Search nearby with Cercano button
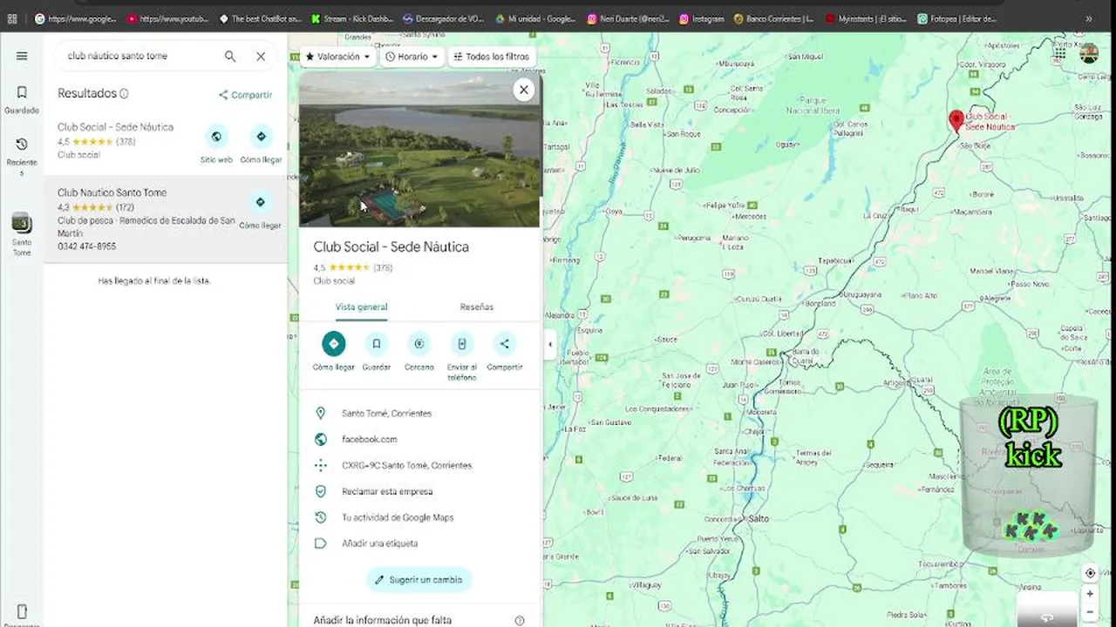1116x627 pixels. (418, 351)
